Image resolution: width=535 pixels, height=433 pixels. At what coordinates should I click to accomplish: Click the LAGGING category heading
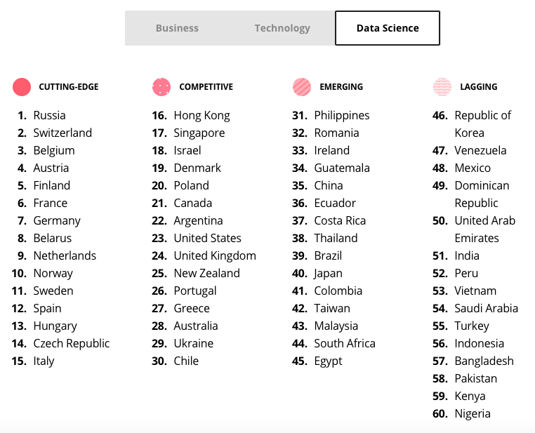click(478, 87)
